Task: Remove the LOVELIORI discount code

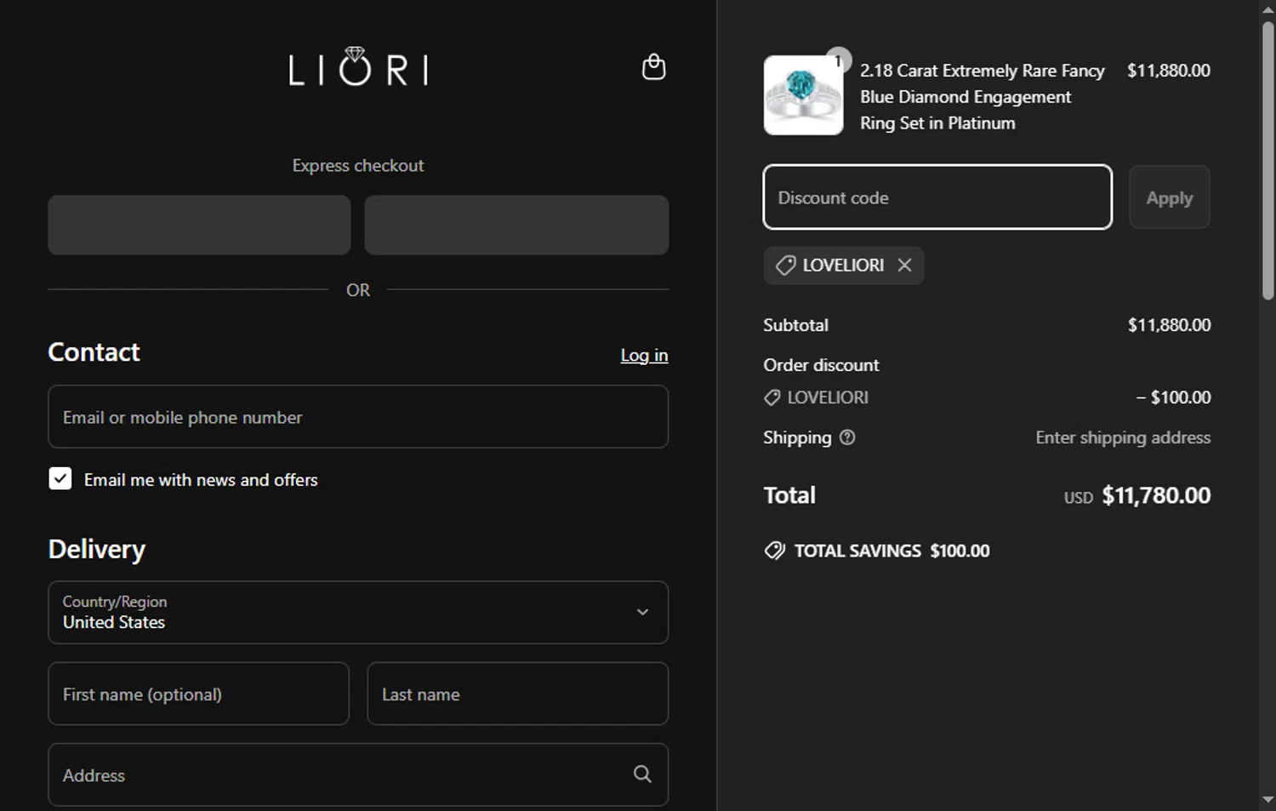Action: 904,266
